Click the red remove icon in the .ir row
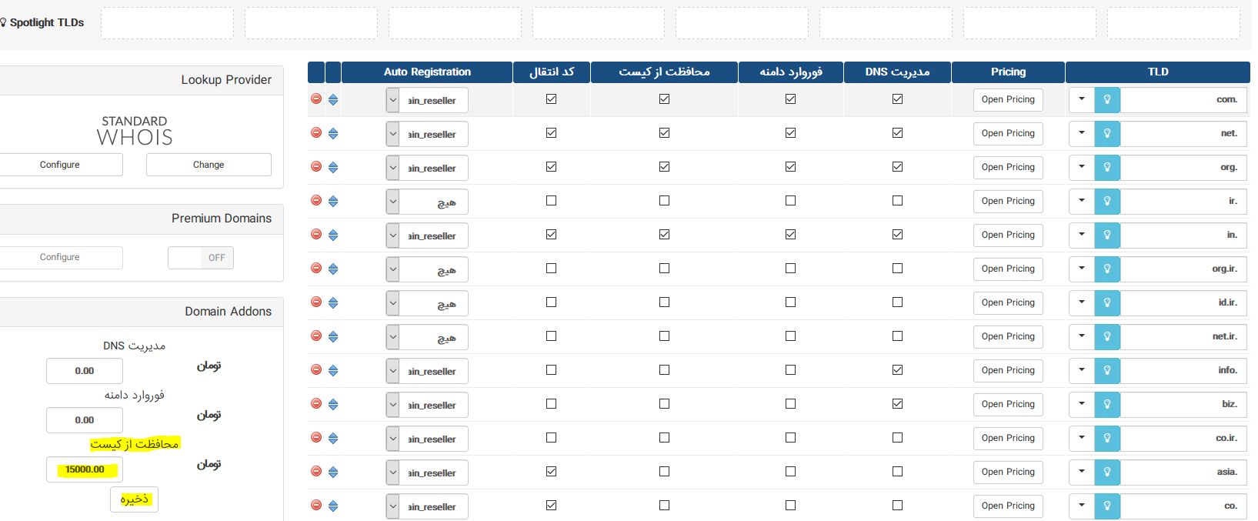 pos(316,200)
